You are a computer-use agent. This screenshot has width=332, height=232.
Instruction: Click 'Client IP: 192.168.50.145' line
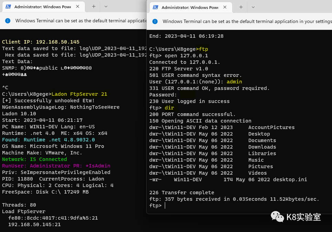pos(41,42)
